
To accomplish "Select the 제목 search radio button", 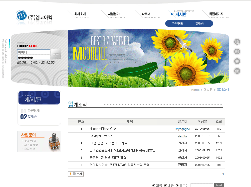I will click(154, 186).
